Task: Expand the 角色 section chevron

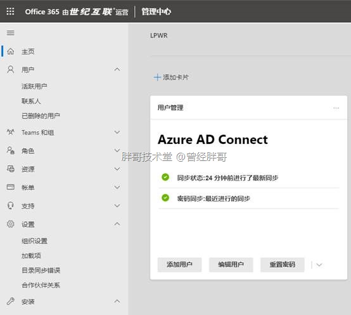Action: [117, 150]
